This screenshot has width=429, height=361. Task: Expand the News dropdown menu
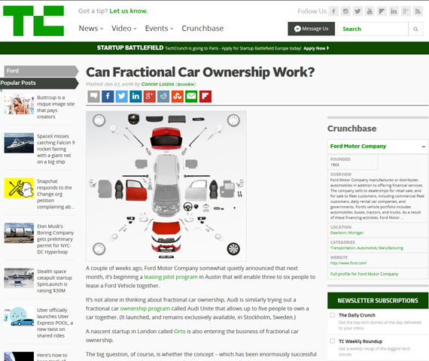click(91, 29)
